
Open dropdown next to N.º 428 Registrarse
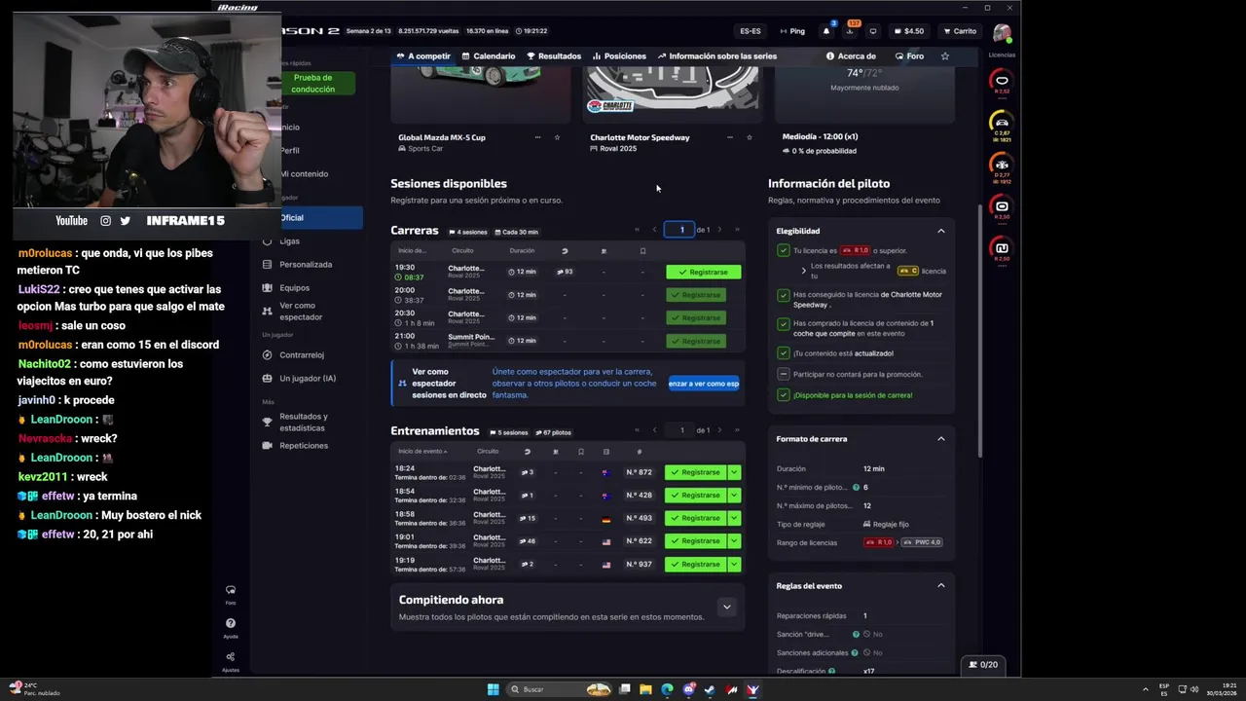point(734,496)
